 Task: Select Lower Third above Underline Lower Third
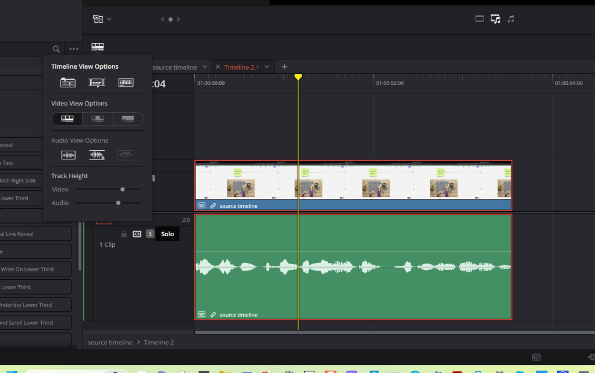click(x=35, y=287)
